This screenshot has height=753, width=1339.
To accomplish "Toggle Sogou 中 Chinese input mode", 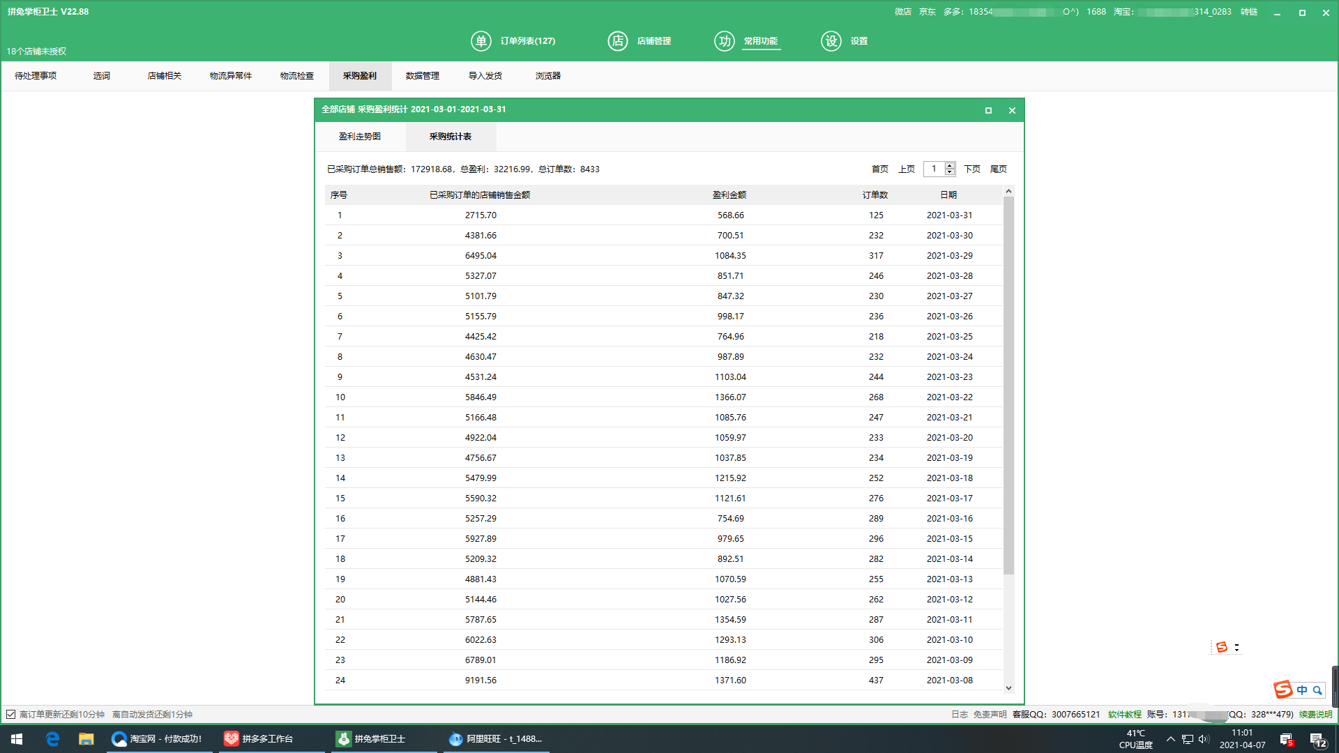I will click(x=1302, y=690).
